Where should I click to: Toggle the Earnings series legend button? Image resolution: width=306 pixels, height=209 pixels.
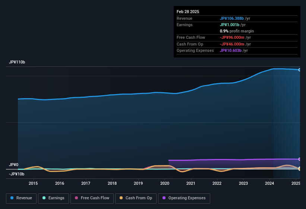click(x=53, y=198)
